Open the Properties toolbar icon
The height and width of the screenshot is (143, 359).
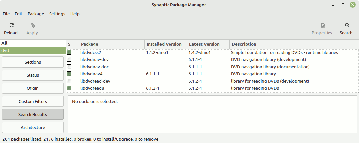click(x=323, y=25)
